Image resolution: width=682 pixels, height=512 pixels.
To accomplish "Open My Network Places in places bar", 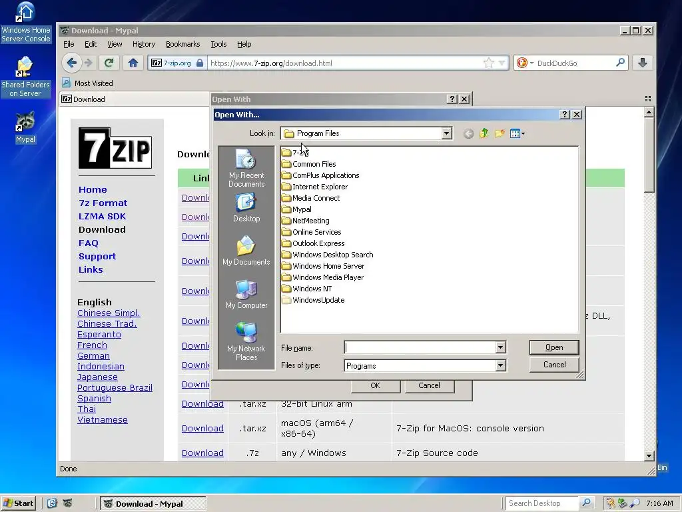I will pyautogui.click(x=246, y=341).
